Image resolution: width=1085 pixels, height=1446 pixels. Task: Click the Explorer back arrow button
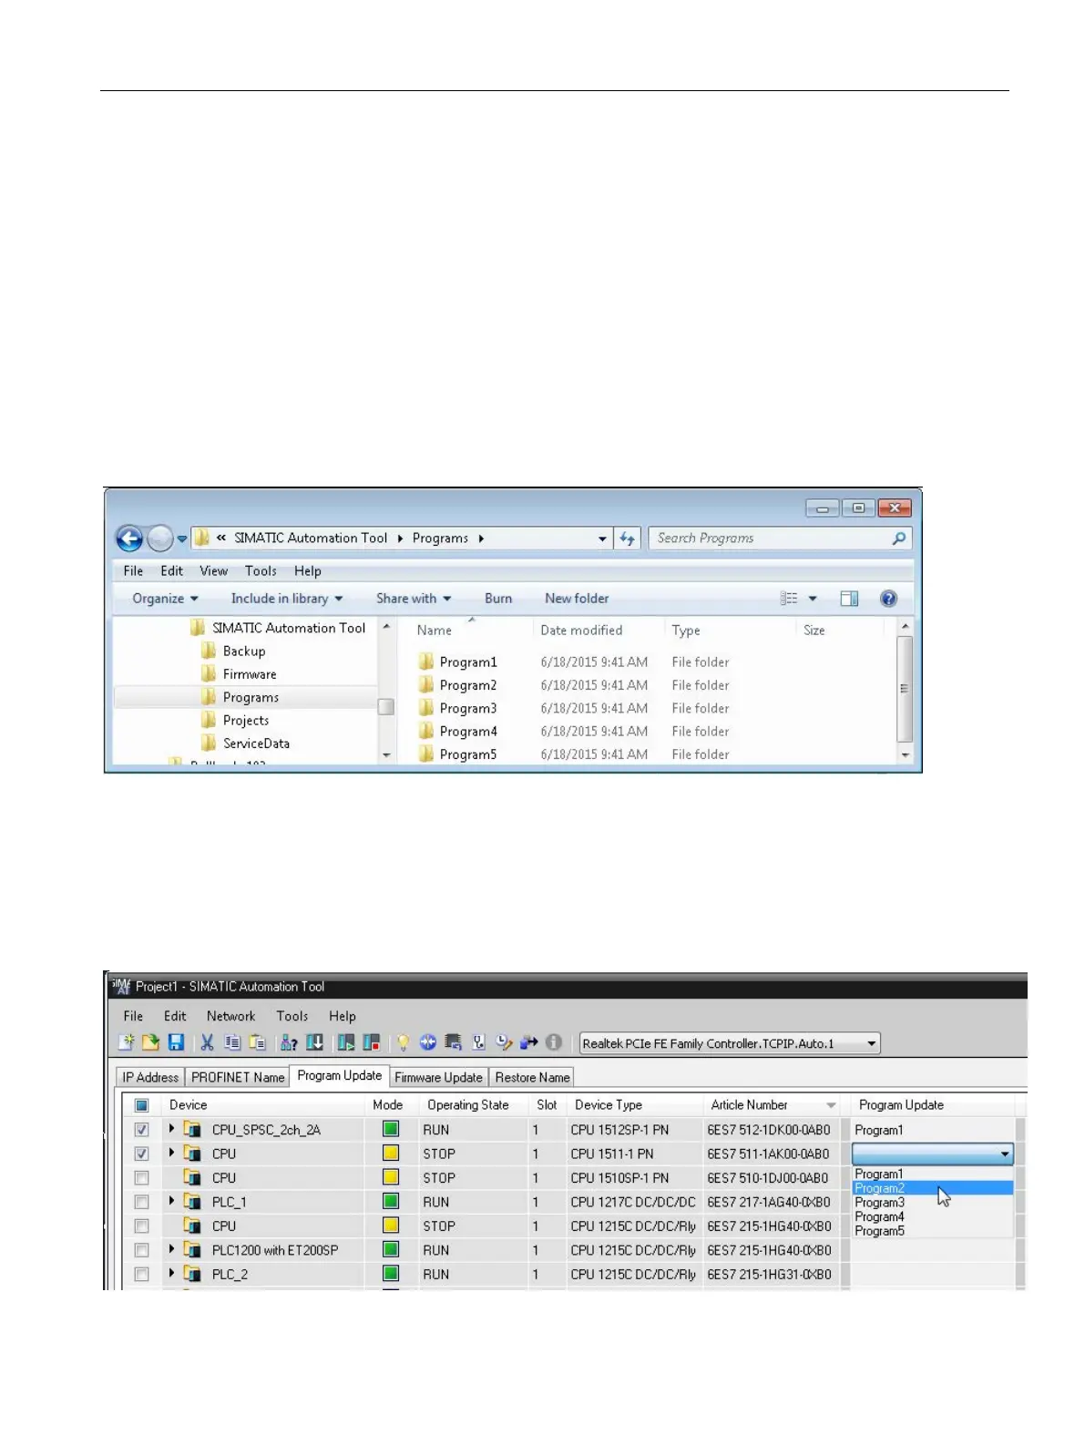[129, 538]
